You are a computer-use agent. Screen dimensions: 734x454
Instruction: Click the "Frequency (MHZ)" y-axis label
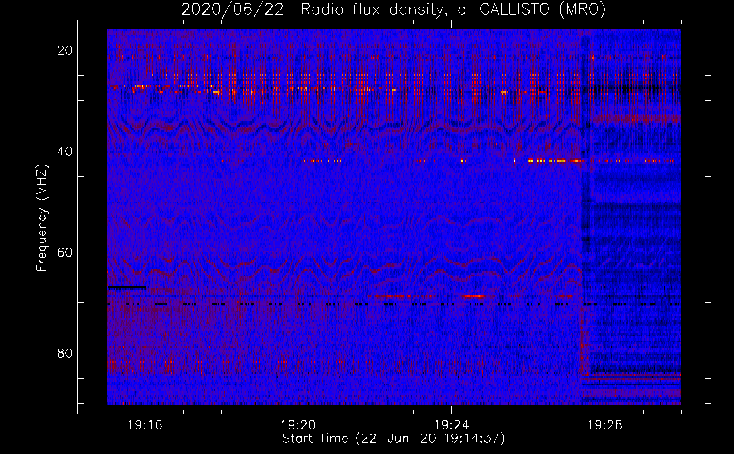(42, 217)
